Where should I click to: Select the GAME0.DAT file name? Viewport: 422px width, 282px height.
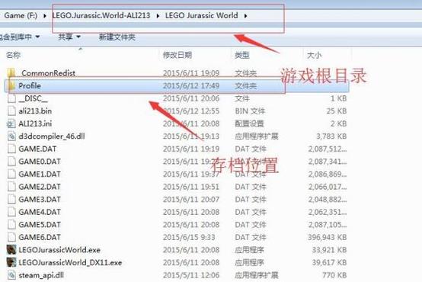[x=40, y=162]
